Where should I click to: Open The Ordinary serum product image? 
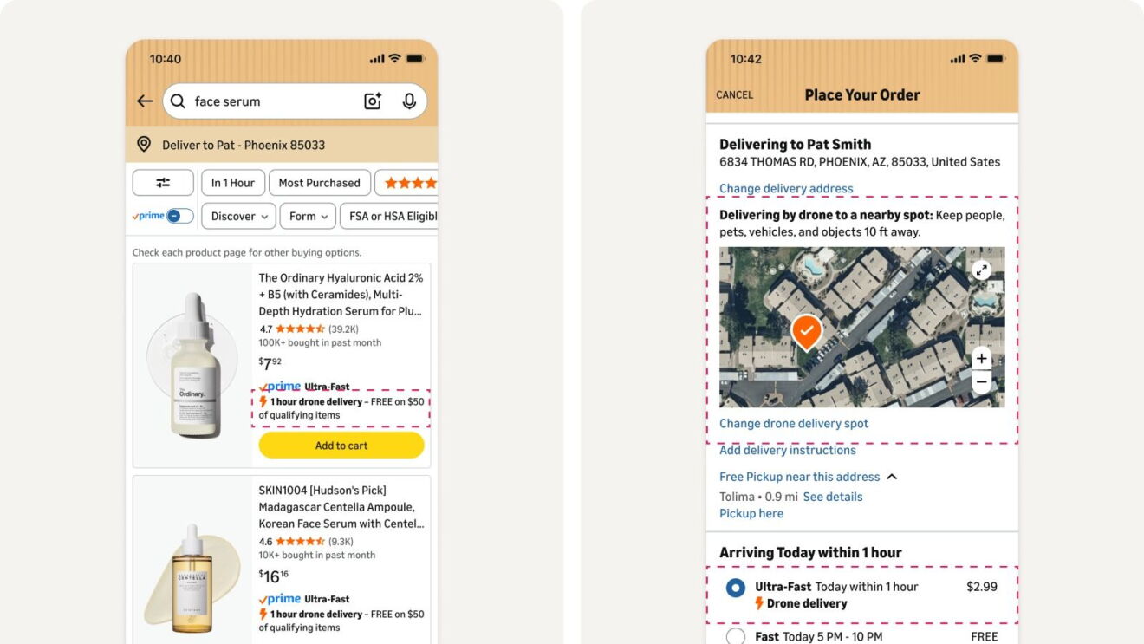[192, 365]
